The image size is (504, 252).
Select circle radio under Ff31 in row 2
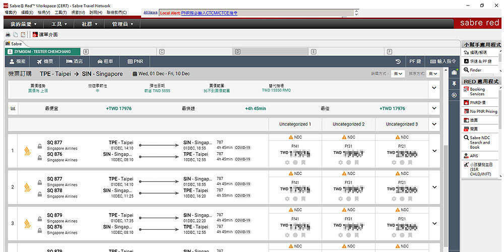[x=348, y=199]
